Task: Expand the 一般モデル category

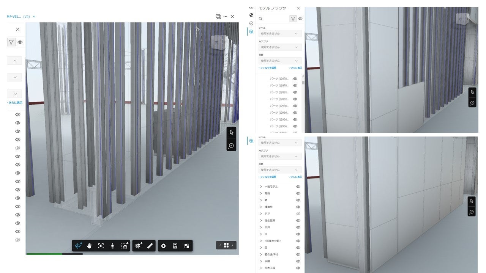Action: (x=261, y=187)
